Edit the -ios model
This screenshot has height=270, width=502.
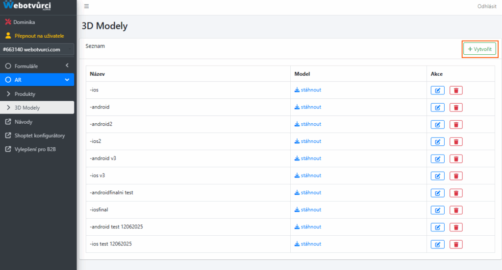pyautogui.click(x=437, y=90)
